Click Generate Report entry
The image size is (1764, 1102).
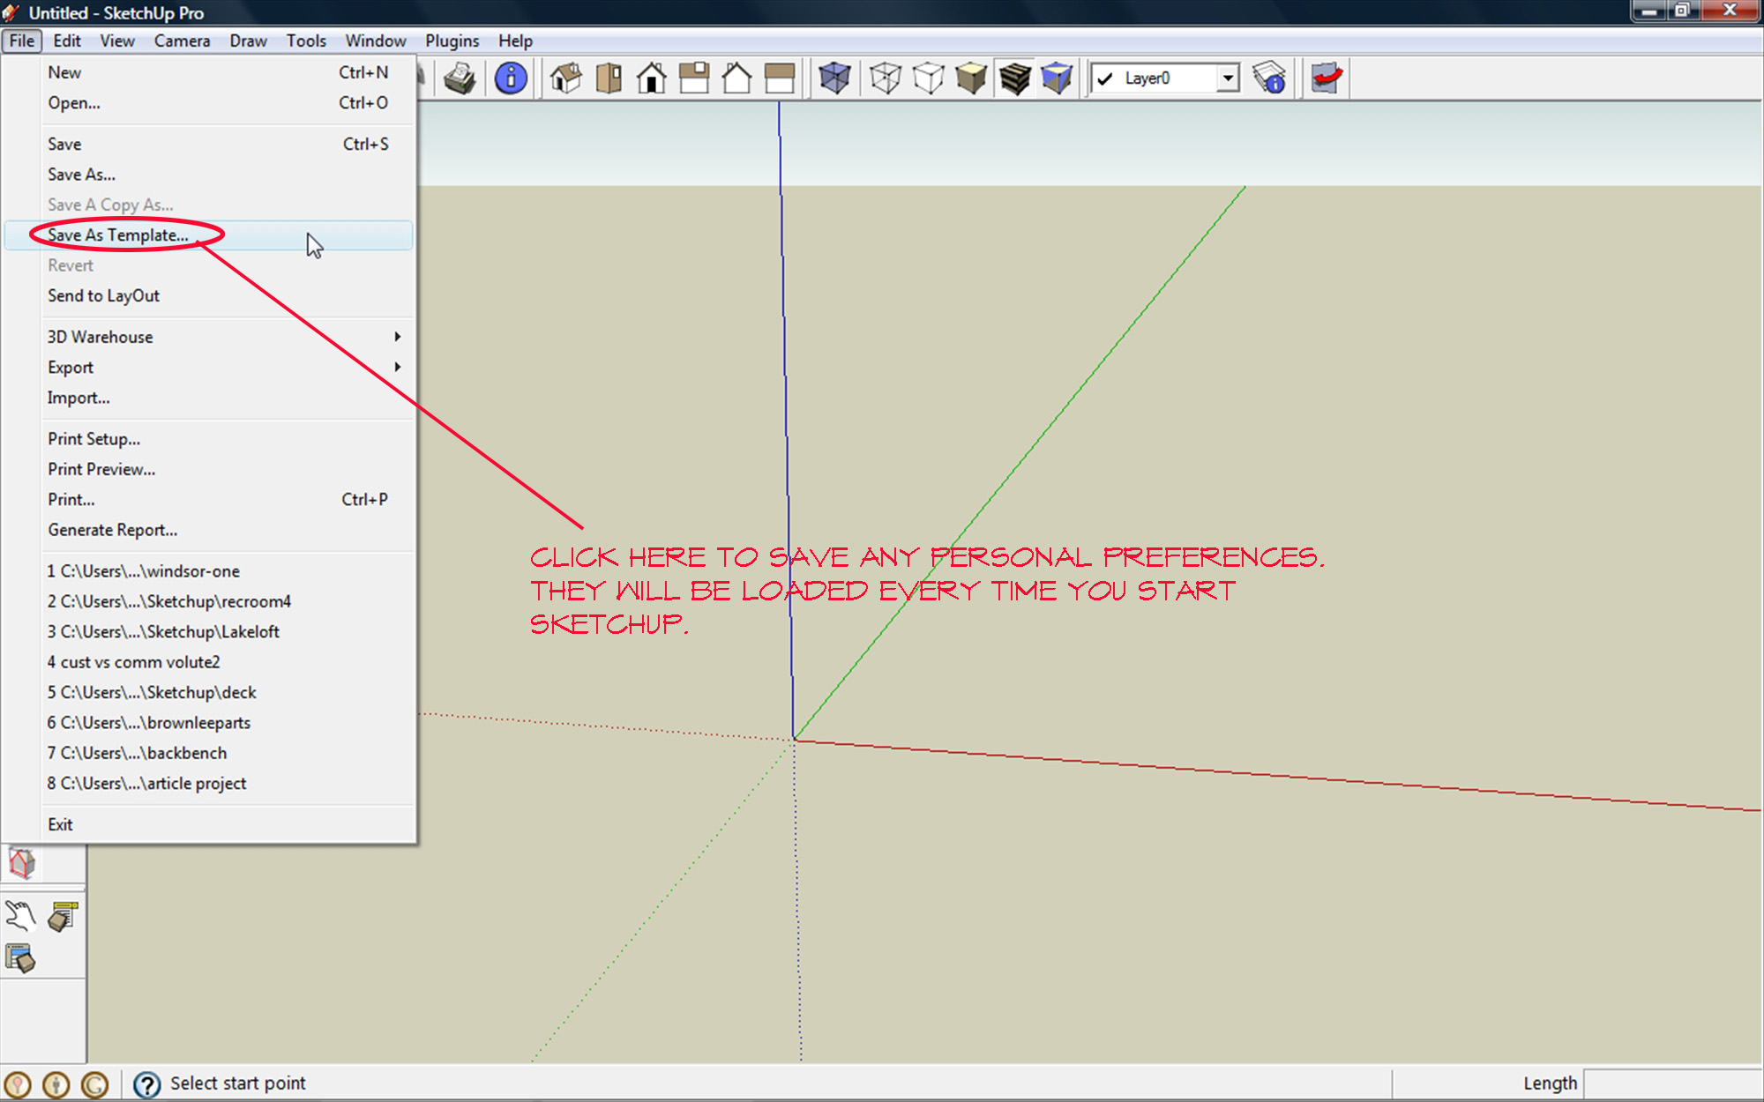(x=112, y=530)
